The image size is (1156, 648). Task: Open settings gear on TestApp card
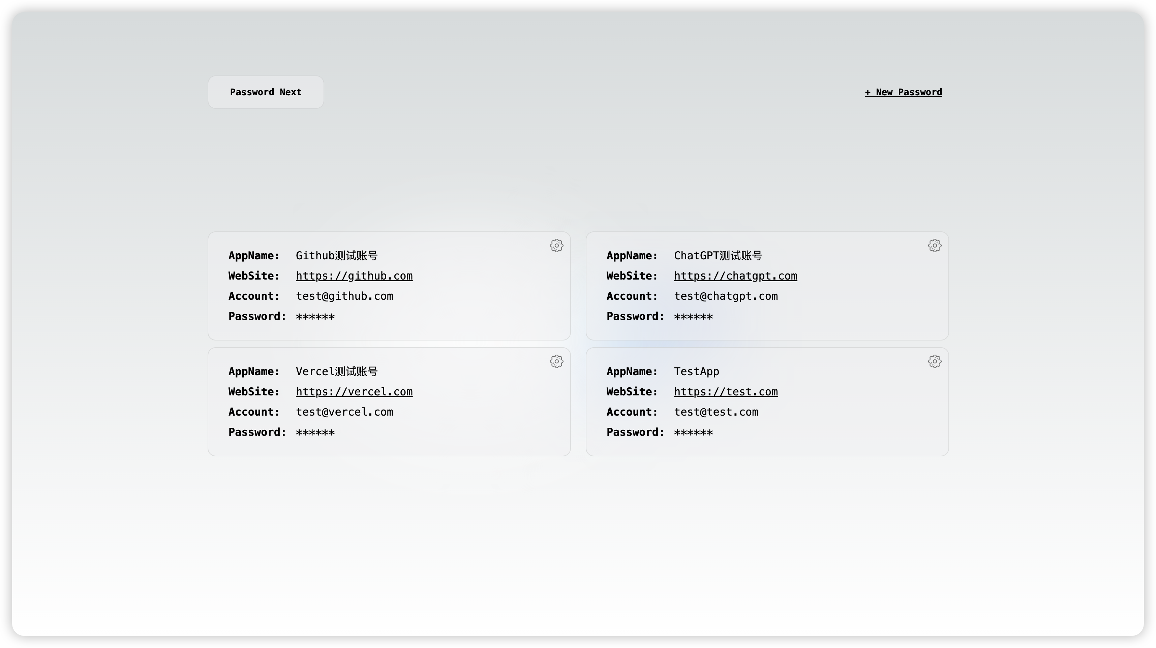coord(934,361)
